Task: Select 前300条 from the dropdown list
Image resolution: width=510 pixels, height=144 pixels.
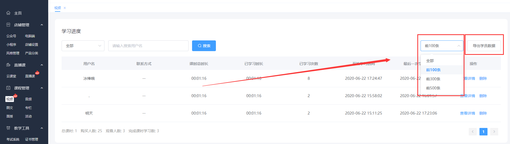Action: (x=433, y=79)
